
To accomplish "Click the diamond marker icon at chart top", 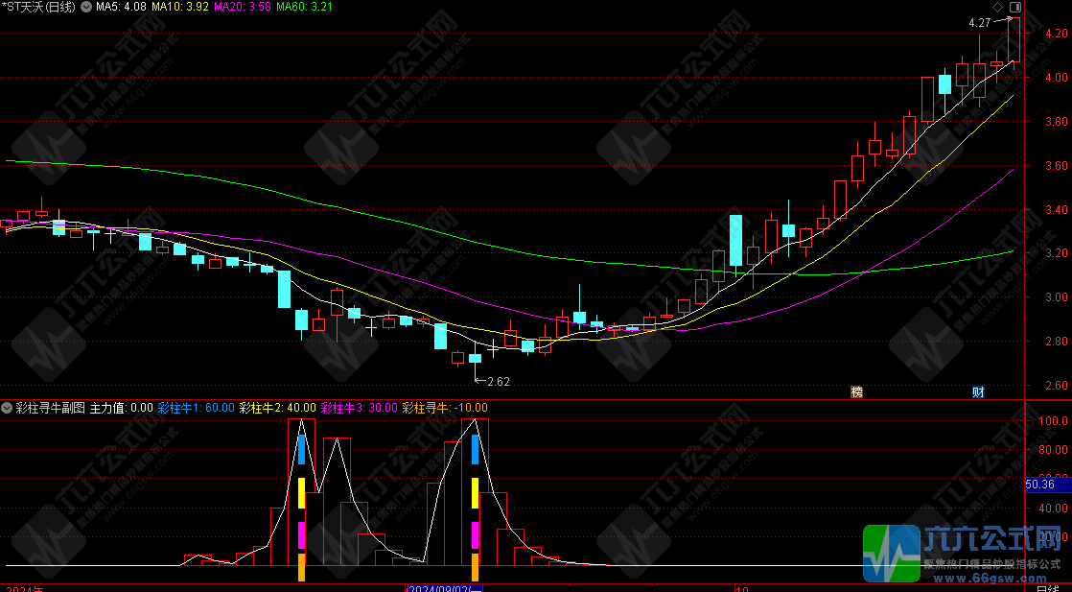I will tap(997, 8).
